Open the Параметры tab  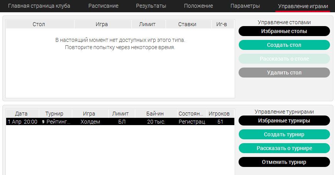point(245,6)
